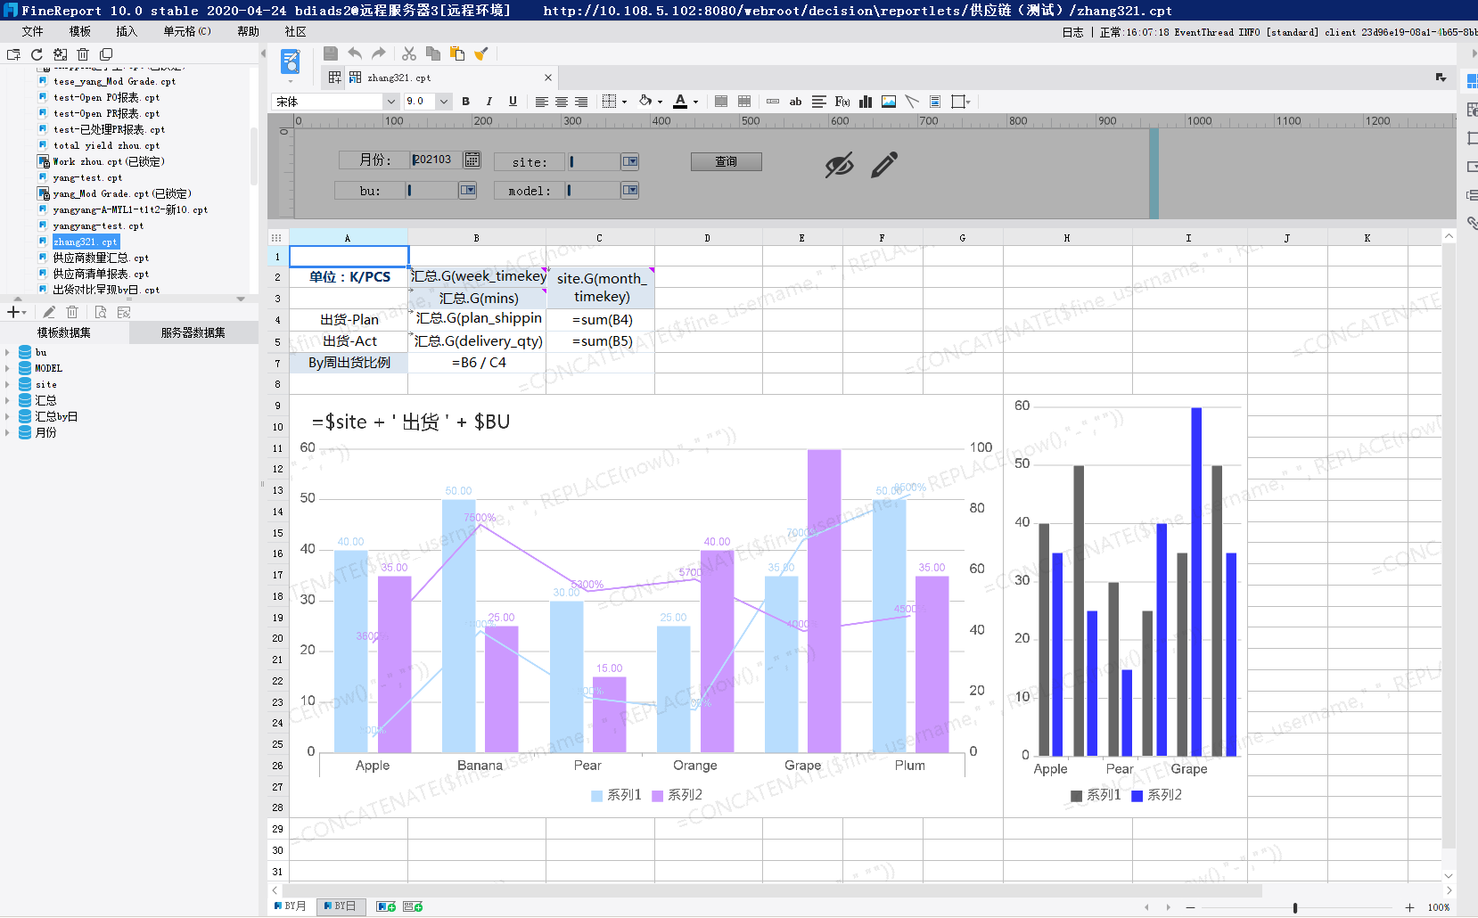Open the 帮助 help menu

click(x=249, y=31)
